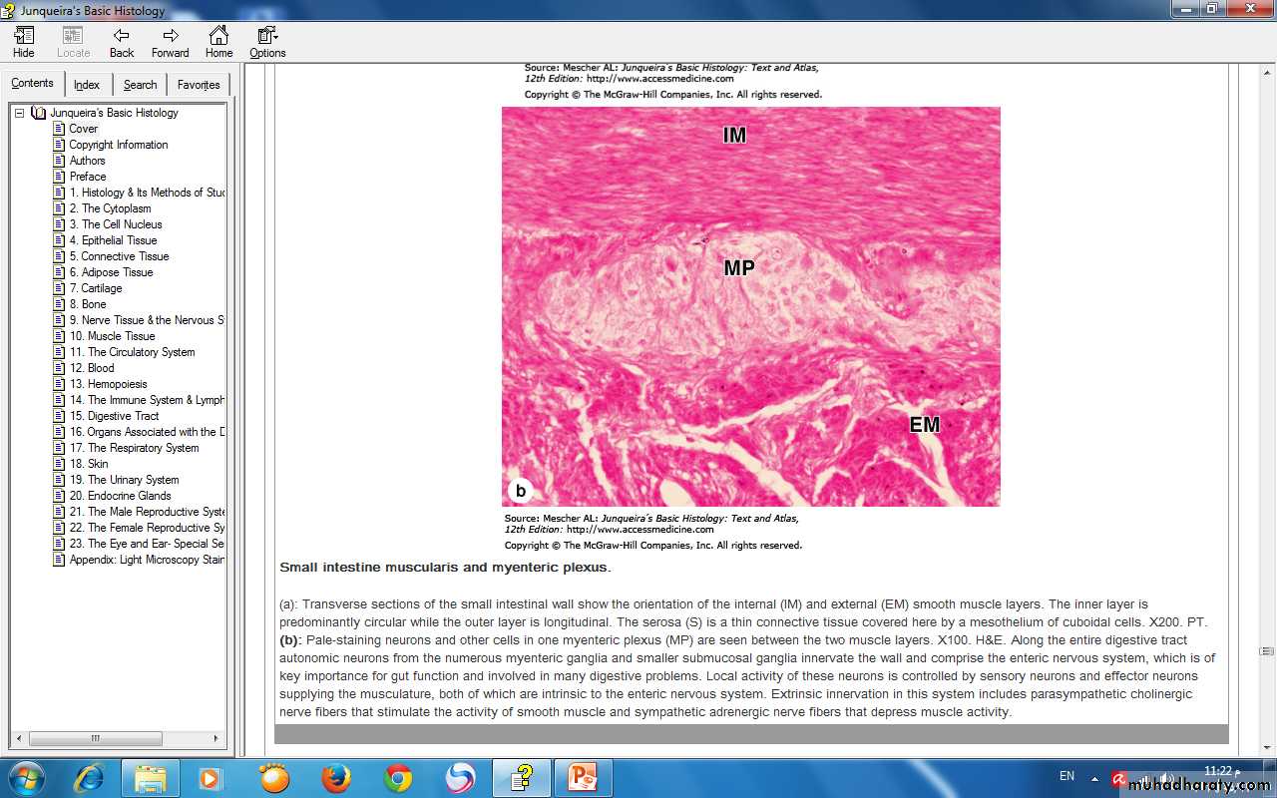The image size is (1277, 798).
Task: Click the scroll-down arrow of the page
Action: coord(1268,747)
